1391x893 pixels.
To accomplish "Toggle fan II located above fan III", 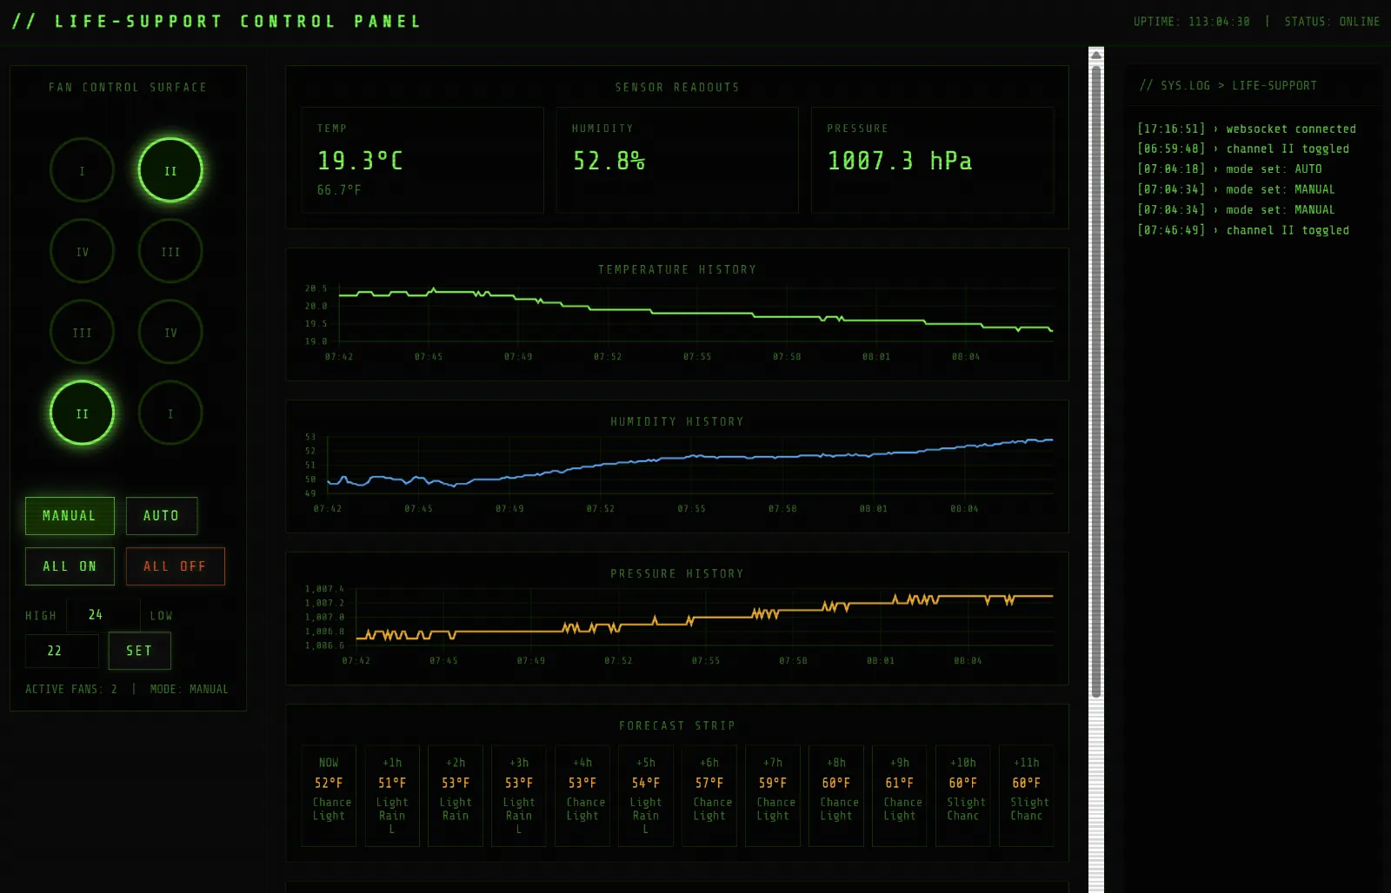I will coord(170,170).
